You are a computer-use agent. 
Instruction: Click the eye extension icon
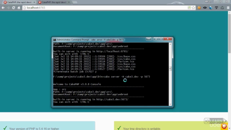tap(205, 8)
